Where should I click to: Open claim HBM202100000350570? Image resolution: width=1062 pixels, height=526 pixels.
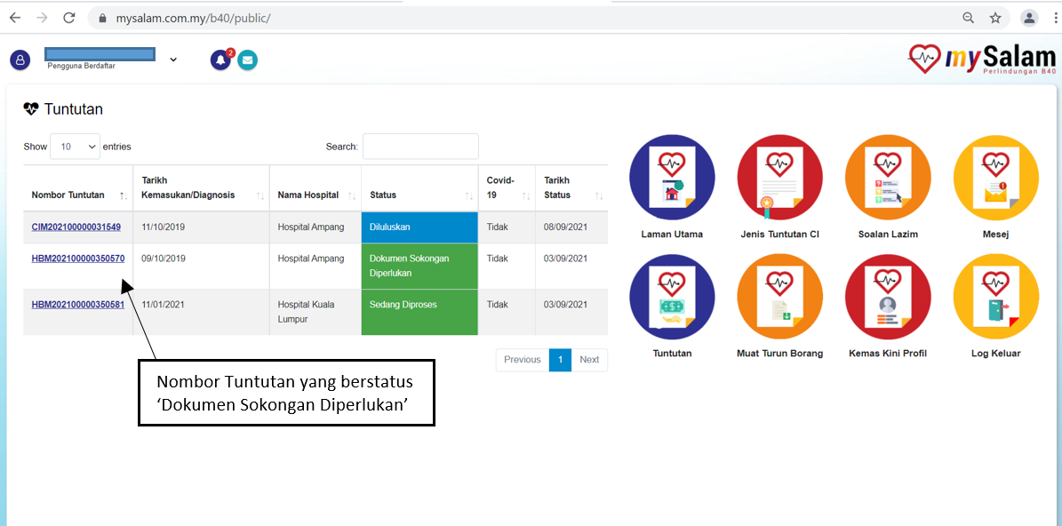tap(79, 258)
